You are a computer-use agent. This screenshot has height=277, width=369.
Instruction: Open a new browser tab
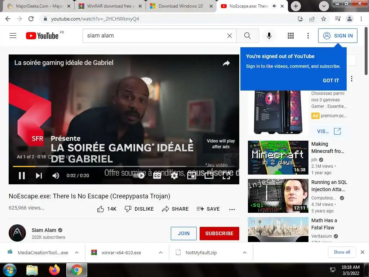click(x=296, y=6)
